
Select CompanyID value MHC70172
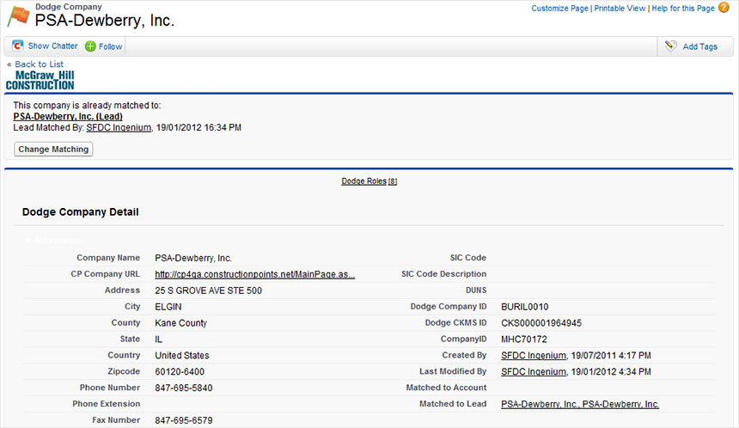524,339
